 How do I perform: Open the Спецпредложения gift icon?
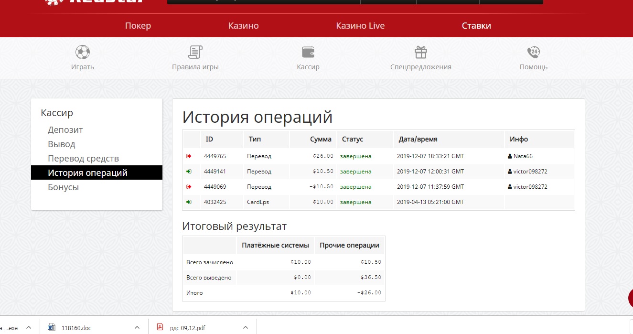pyautogui.click(x=421, y=52)
